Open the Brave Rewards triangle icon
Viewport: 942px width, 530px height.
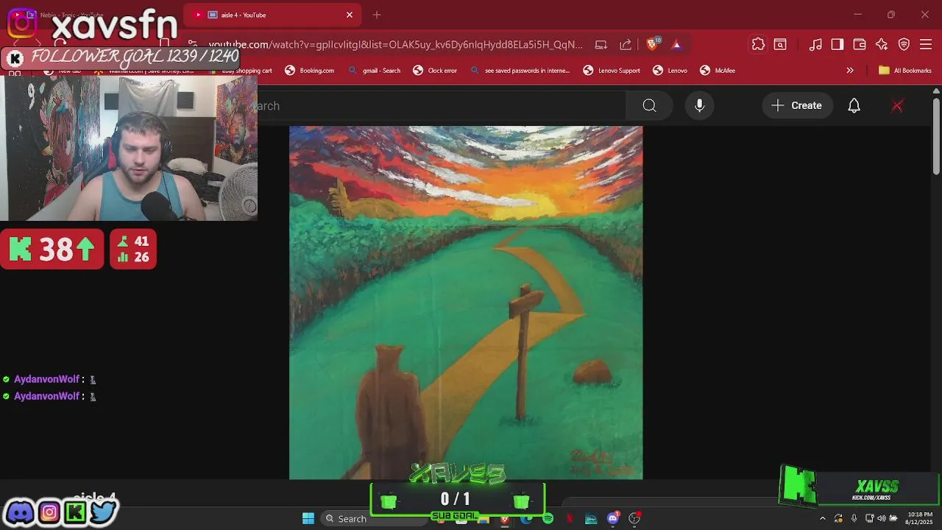(676, 45)
